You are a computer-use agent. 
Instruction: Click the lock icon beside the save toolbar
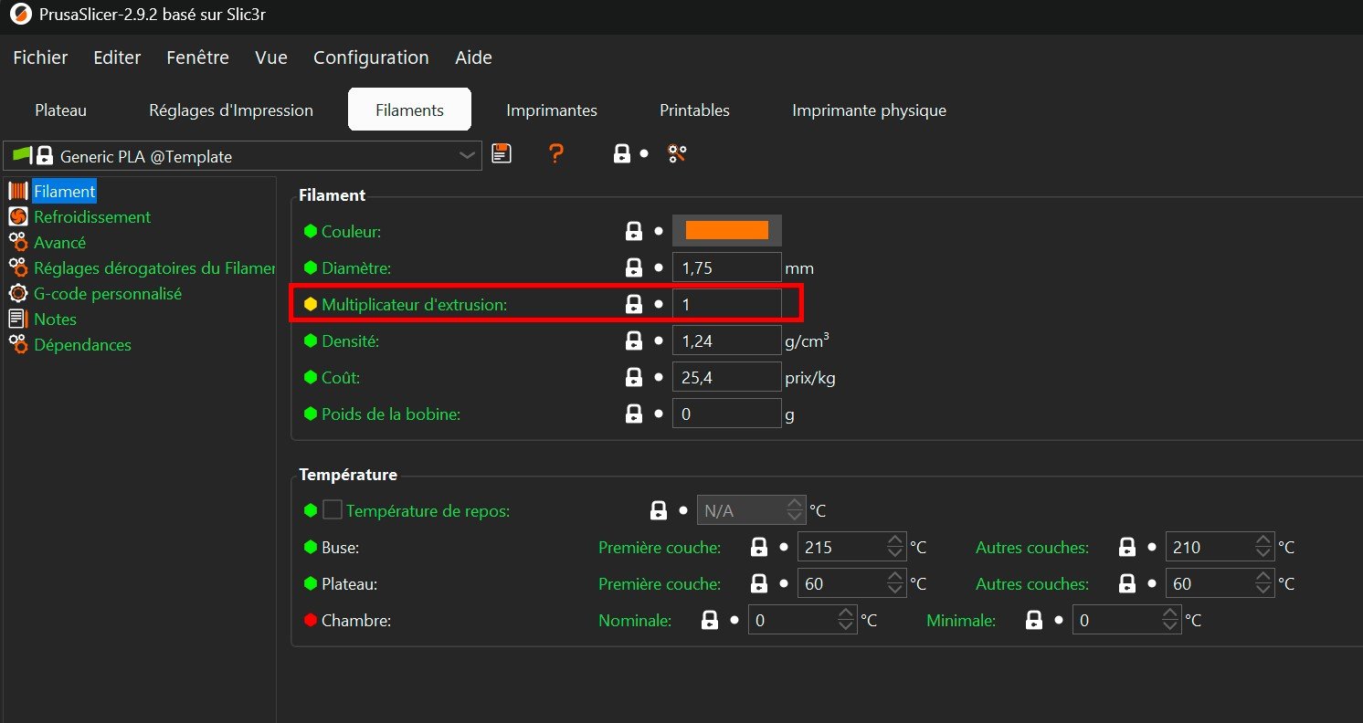622,153
